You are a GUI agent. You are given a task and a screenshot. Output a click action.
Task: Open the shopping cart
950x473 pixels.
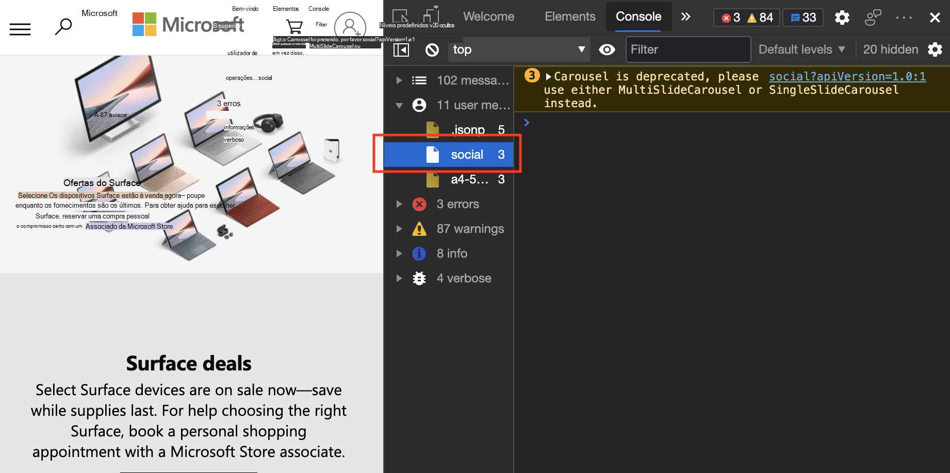294,26
